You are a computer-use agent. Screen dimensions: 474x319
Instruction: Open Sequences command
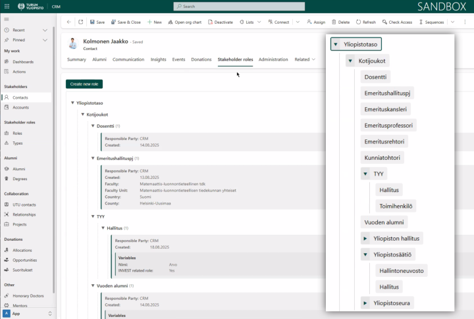pos(431,22)
